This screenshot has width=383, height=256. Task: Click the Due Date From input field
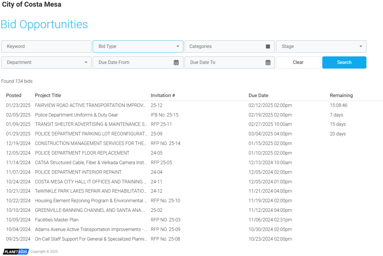pyautogui.click(x=133, y=63)
